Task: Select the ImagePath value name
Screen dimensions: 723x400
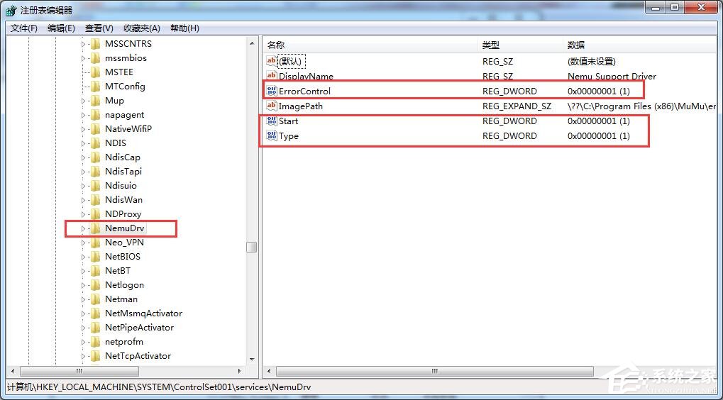Action: [x=301, y=106]
